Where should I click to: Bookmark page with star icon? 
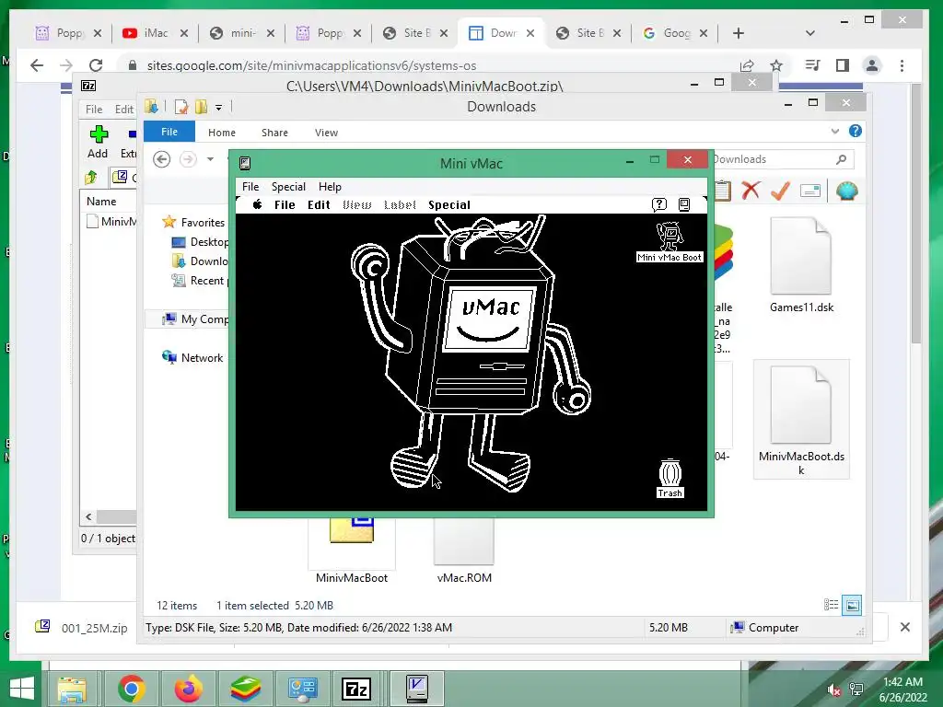tap(776, 65)
